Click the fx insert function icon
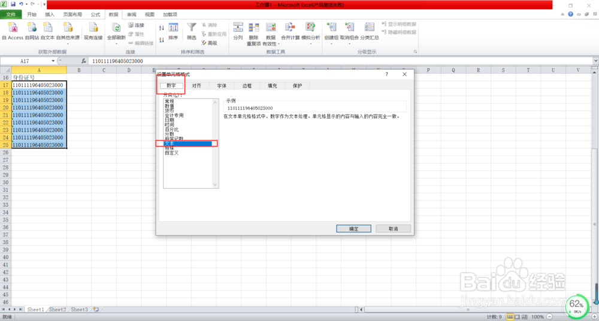This screenshot has width=599, height=321. pos(84,61)
